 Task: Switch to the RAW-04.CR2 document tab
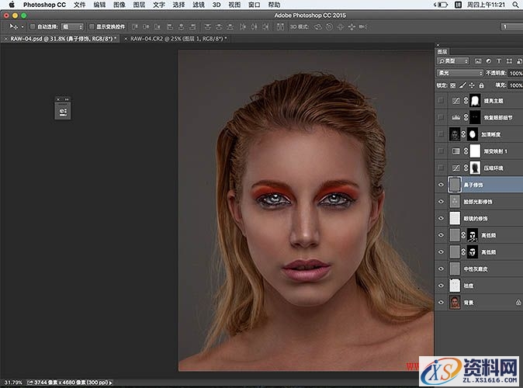170,37
